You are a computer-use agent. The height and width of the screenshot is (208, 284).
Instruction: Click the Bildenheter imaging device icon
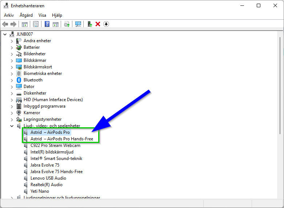click(19, 54)
